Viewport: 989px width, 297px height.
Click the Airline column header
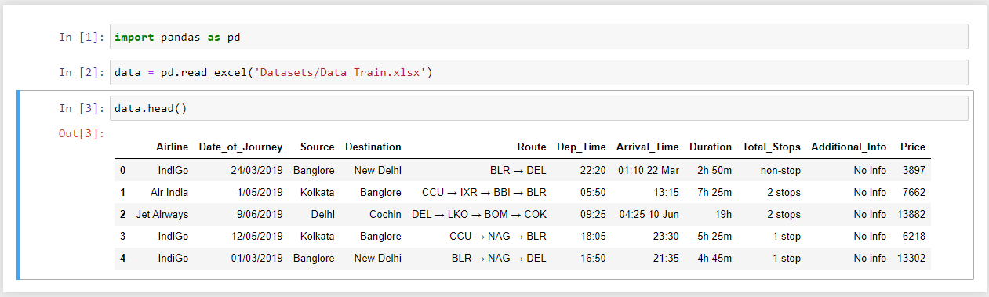point(173,147)
